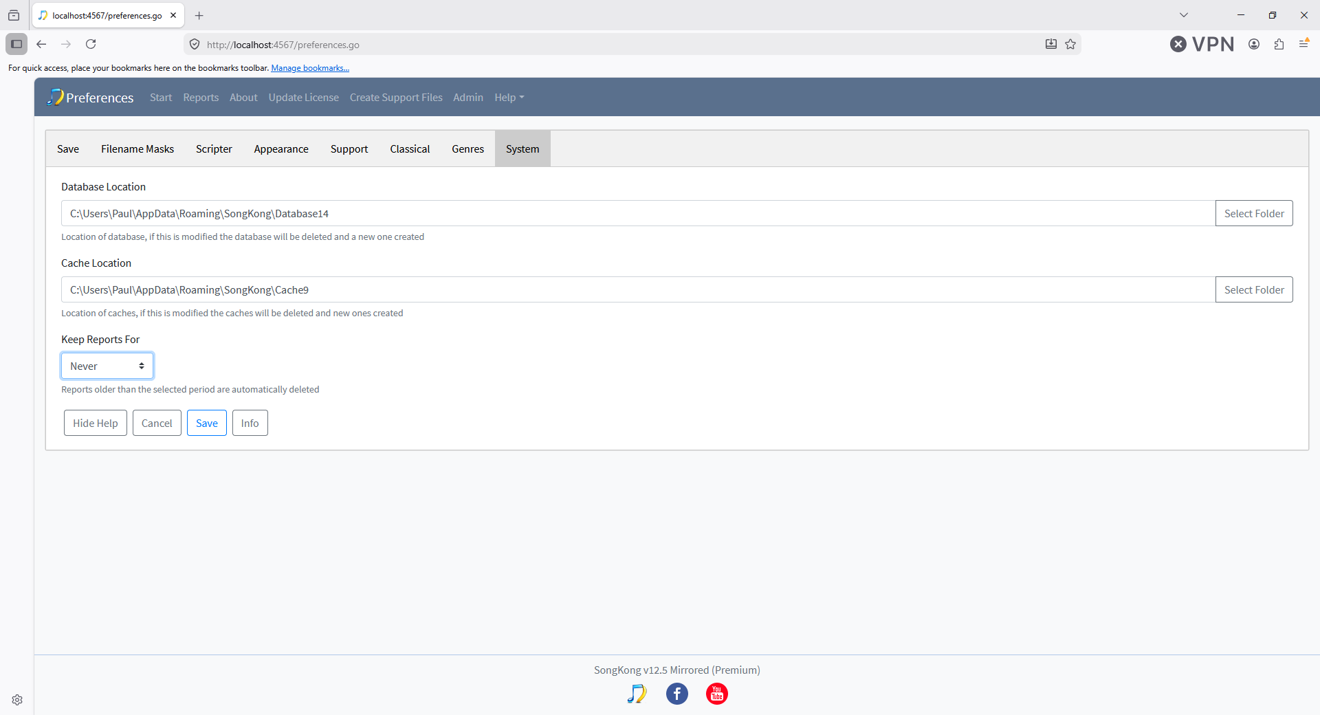Click the Database Location label
This screenshot has height=715, width=1320.
pos(103,186)
